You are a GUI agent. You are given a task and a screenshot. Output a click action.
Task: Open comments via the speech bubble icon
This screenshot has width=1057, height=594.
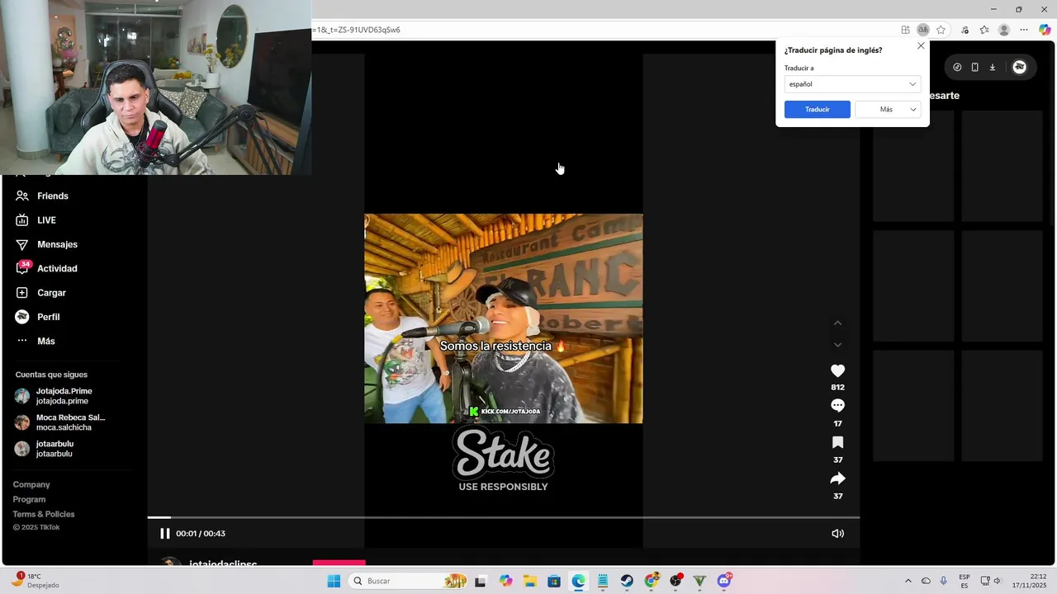[837, 406]
